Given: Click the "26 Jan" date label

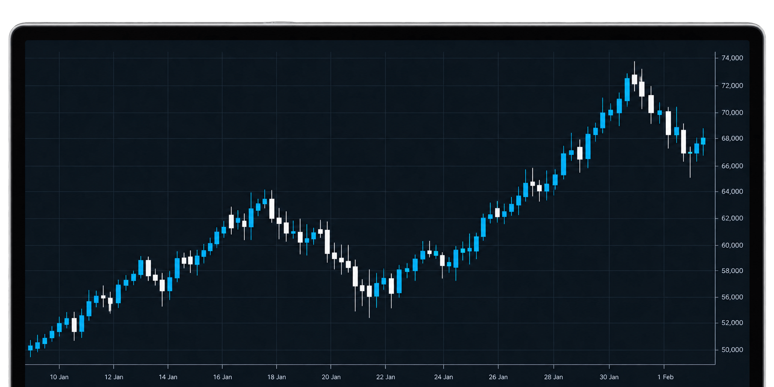Looking at the screenshot, I should pyautogui.click(x=498, y=377).
